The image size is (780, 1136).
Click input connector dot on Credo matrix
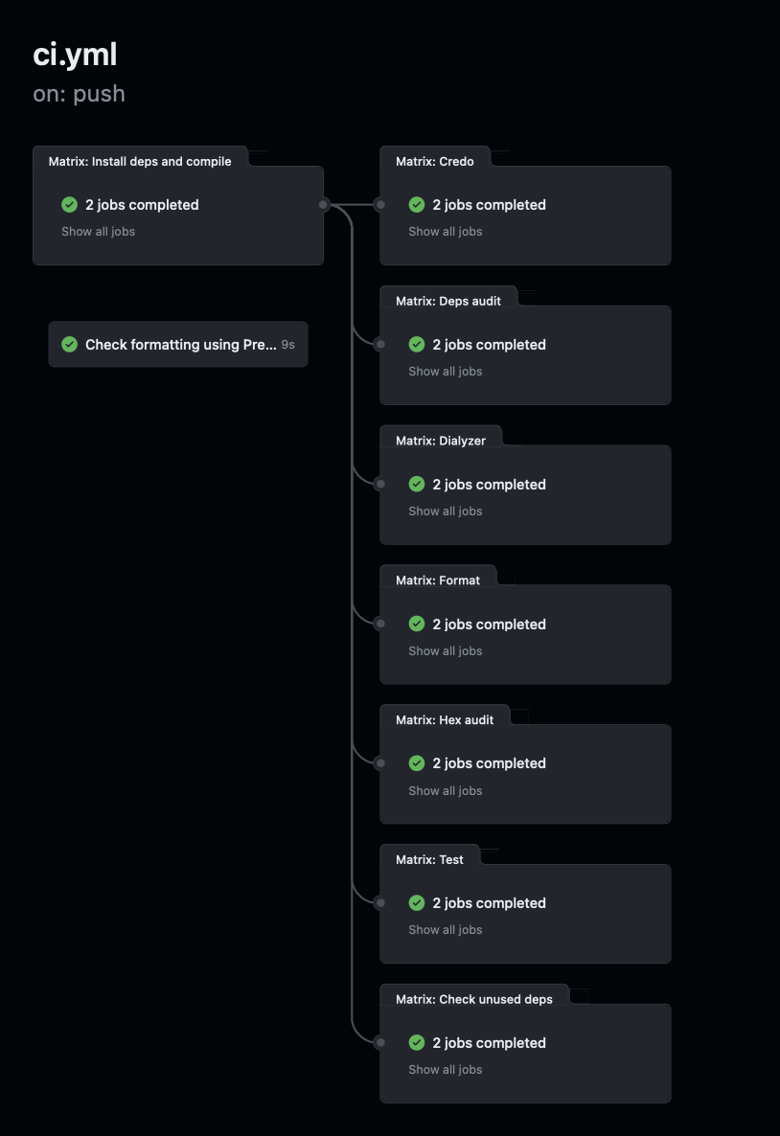379,204
